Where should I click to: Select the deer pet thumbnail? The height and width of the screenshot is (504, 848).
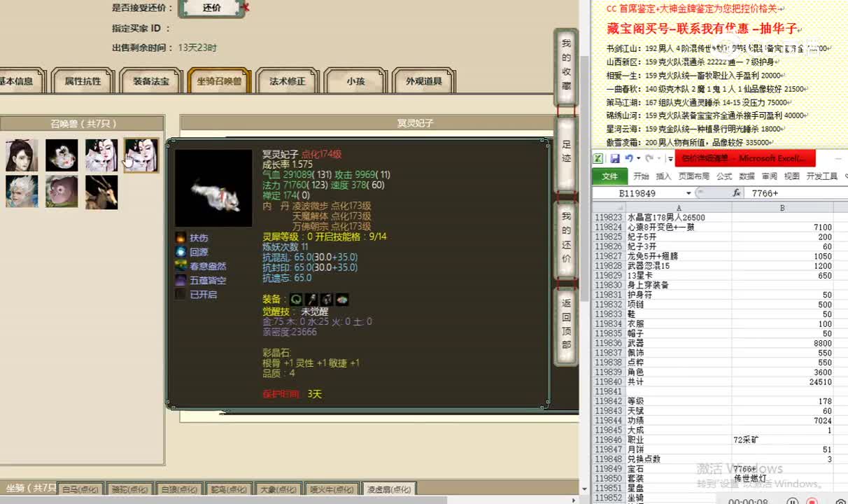pos(101,192)
